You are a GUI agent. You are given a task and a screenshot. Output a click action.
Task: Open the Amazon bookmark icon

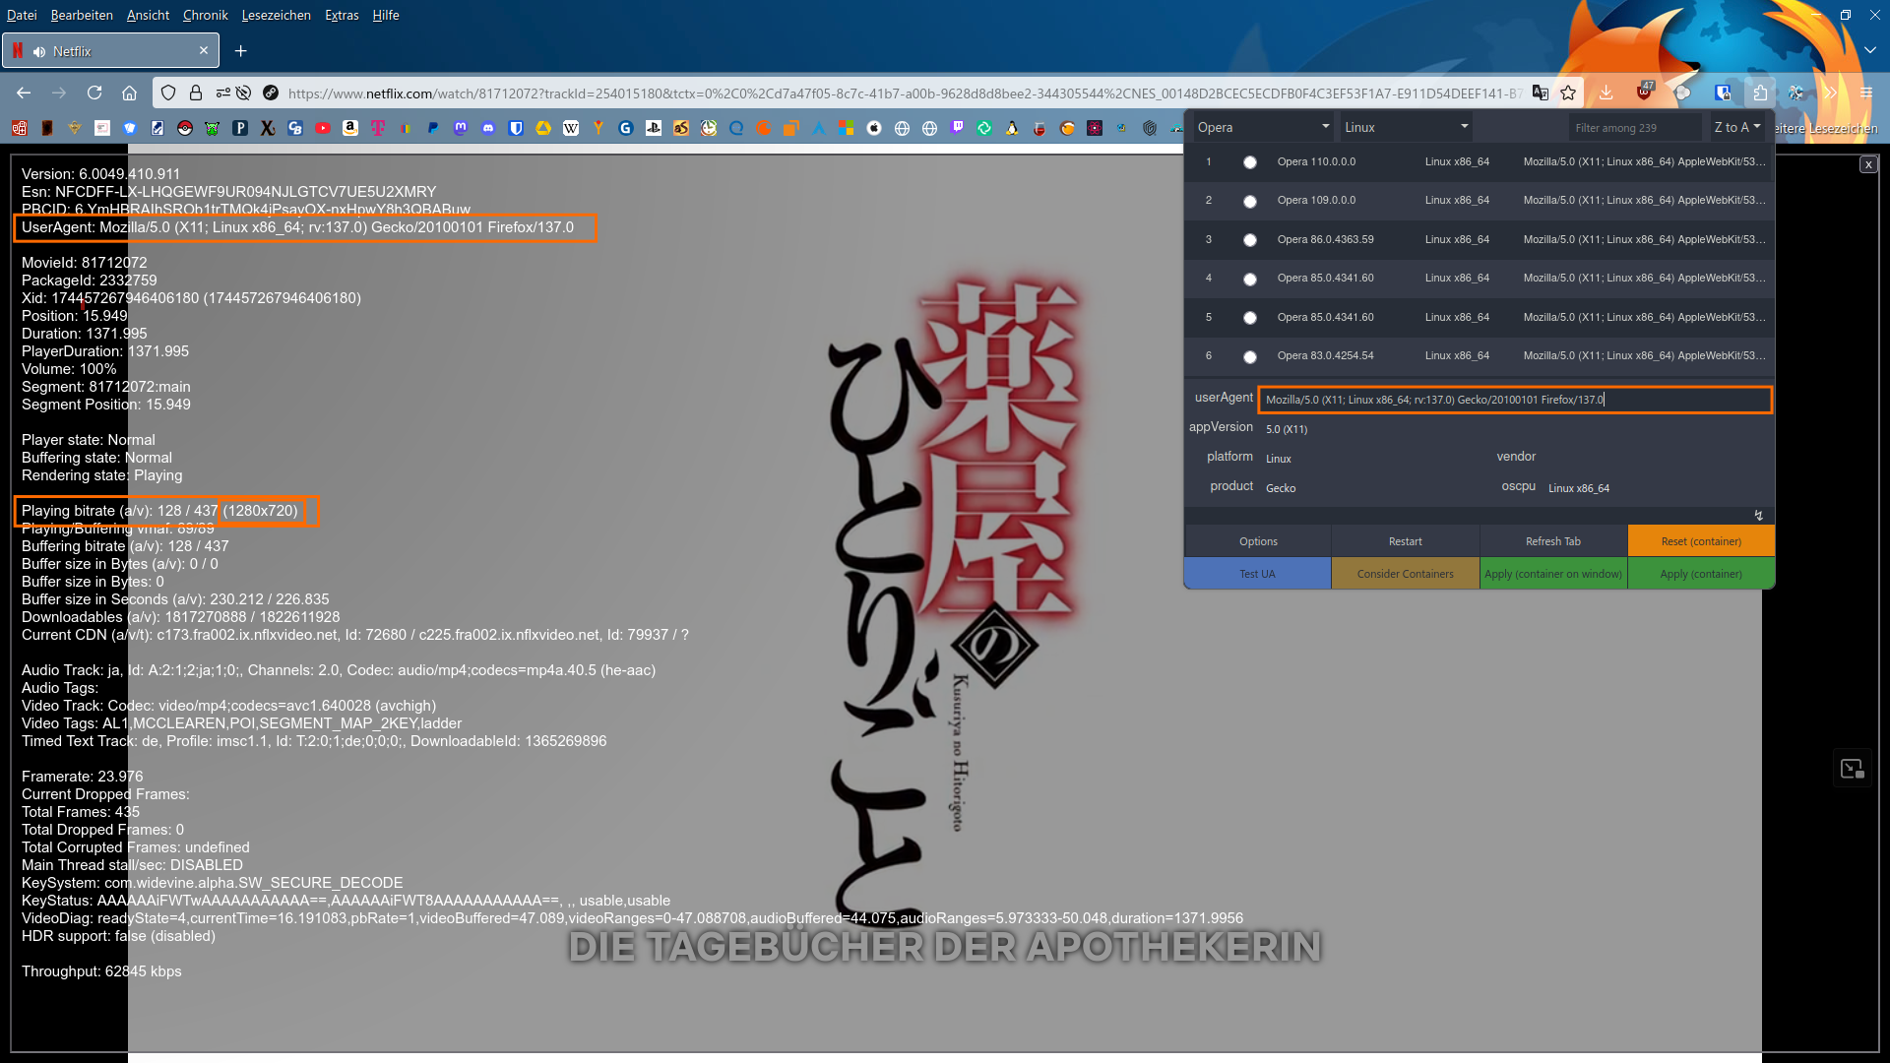pyautogui.click(x=350, y=128)
